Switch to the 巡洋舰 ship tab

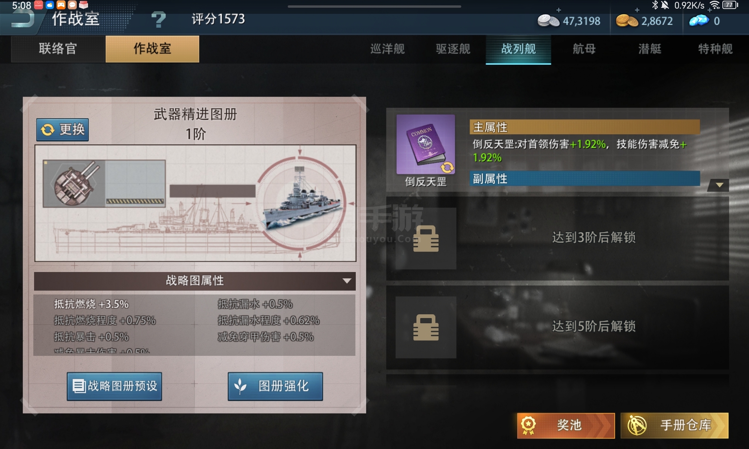(387, 49)
